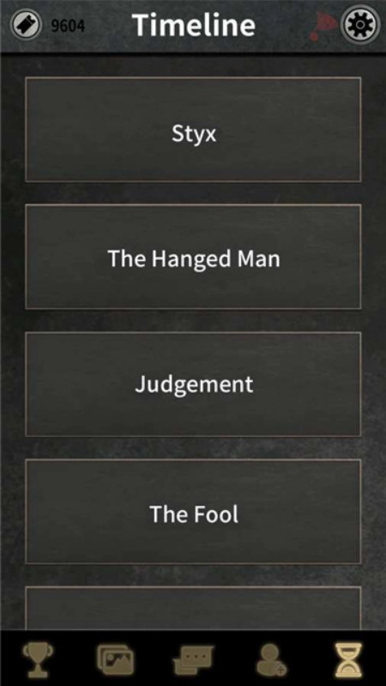Tap the Timeline header title
386x686 pixels.
coord(194,25)
